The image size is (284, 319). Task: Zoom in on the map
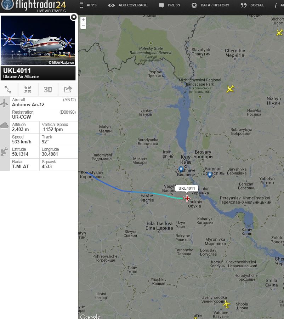coord(83,20)
